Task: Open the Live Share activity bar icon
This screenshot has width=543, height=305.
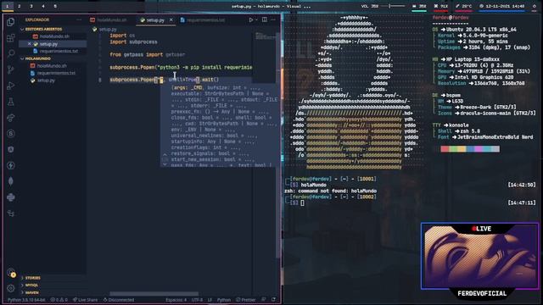Action: pos(11,118)
